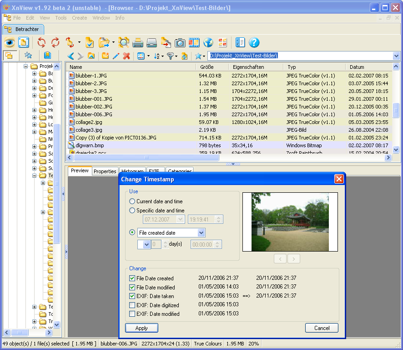Screen dimensions: 403x350
Task: Select the Specific date and time option
Action: pyautogui.click(x=132, y=211)
